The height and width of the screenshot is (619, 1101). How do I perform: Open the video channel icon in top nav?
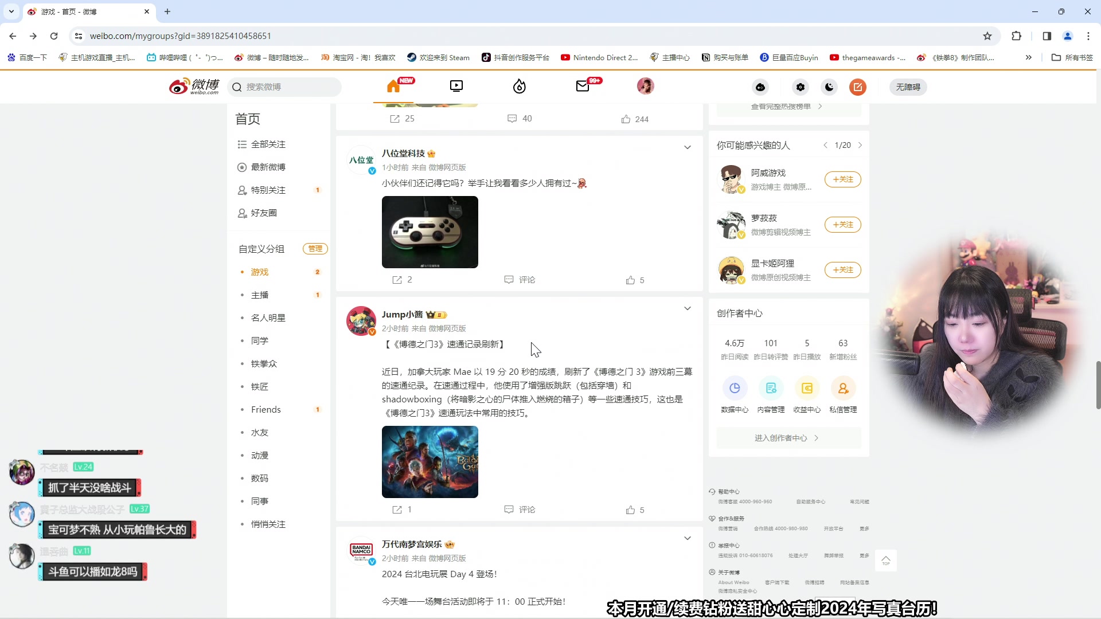coord(456,86)
